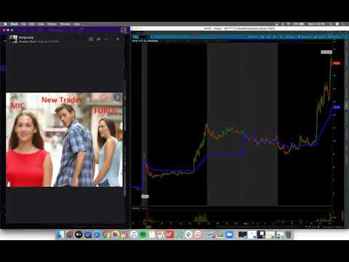The image size is (349, 262).
Task: Click the blue price label on the chart axis
Action: pos(337,107)
